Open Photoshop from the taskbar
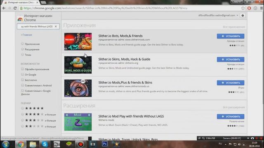This screenshot has height=148, width=264. 104,144
